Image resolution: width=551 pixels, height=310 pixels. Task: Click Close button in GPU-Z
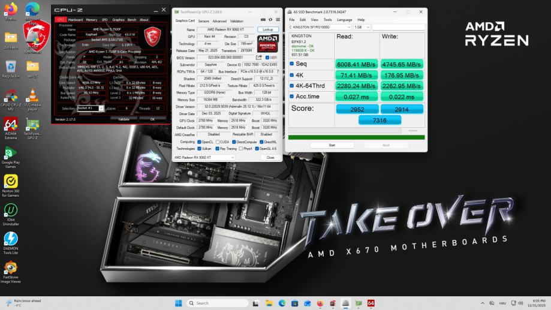(270, 158)
